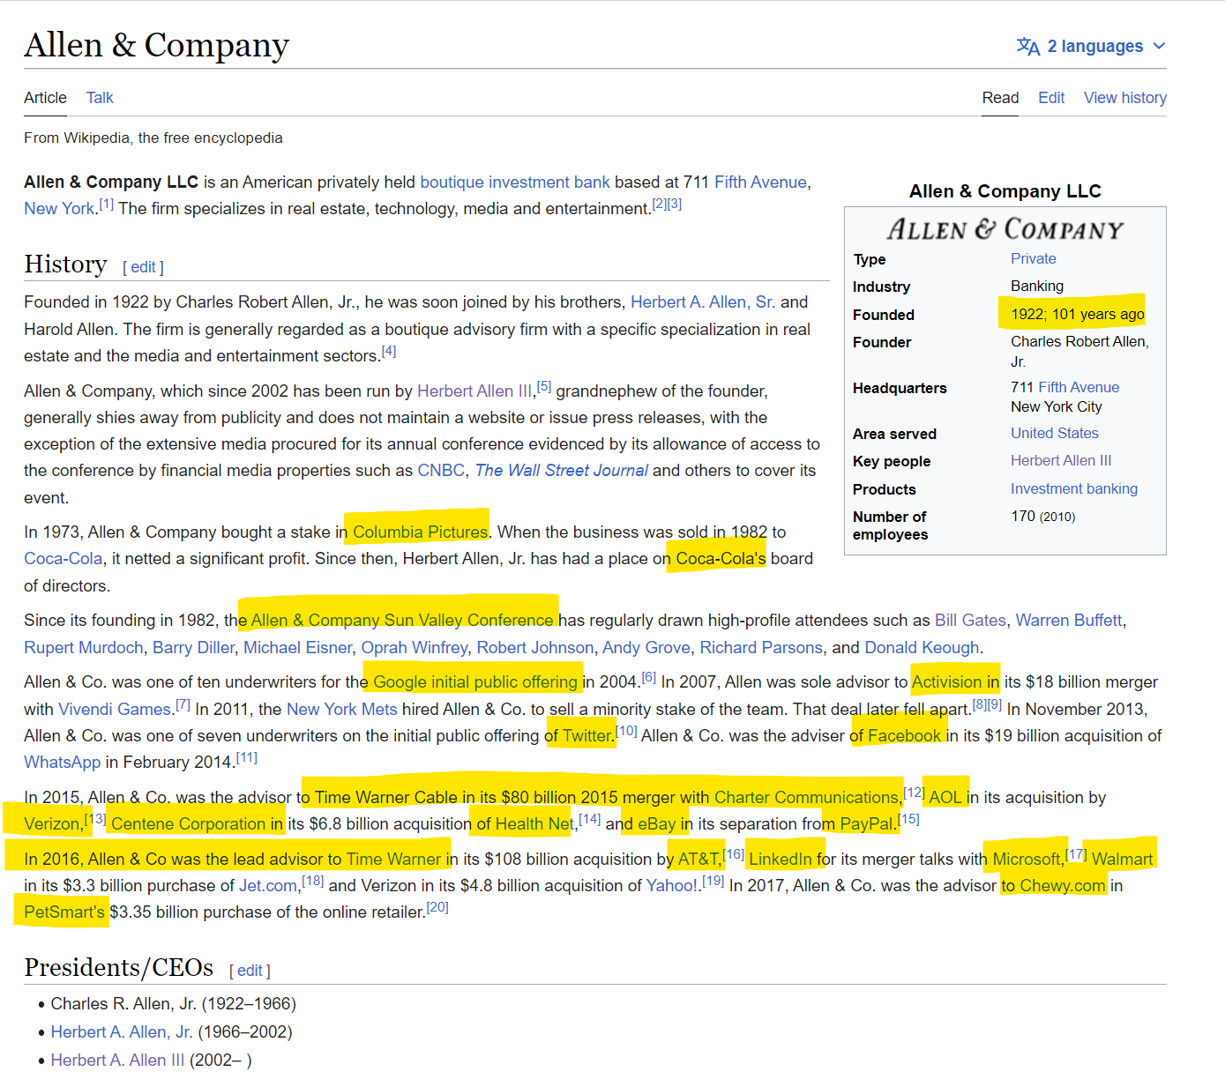
Task: Click citation reference [1]
Action: click(106, 205)
